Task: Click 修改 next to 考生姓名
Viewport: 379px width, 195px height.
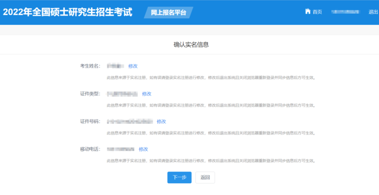Action: pyautogui.click(x=133, y=66)
